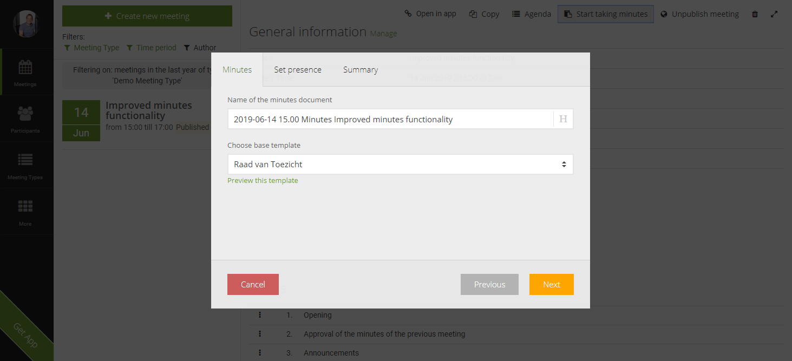Image resolution: width=792 pixels, height=361 pixels.
Task: Click the expand fullscreen arrows icon
Action: coord(774,14)
